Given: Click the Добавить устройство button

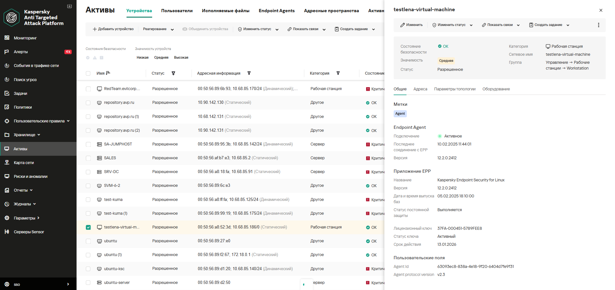Looking at the screenshot, I should tap(113, 29).
